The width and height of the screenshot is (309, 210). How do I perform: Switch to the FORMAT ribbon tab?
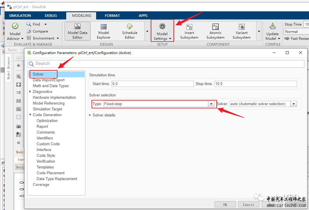coord(112,16)
